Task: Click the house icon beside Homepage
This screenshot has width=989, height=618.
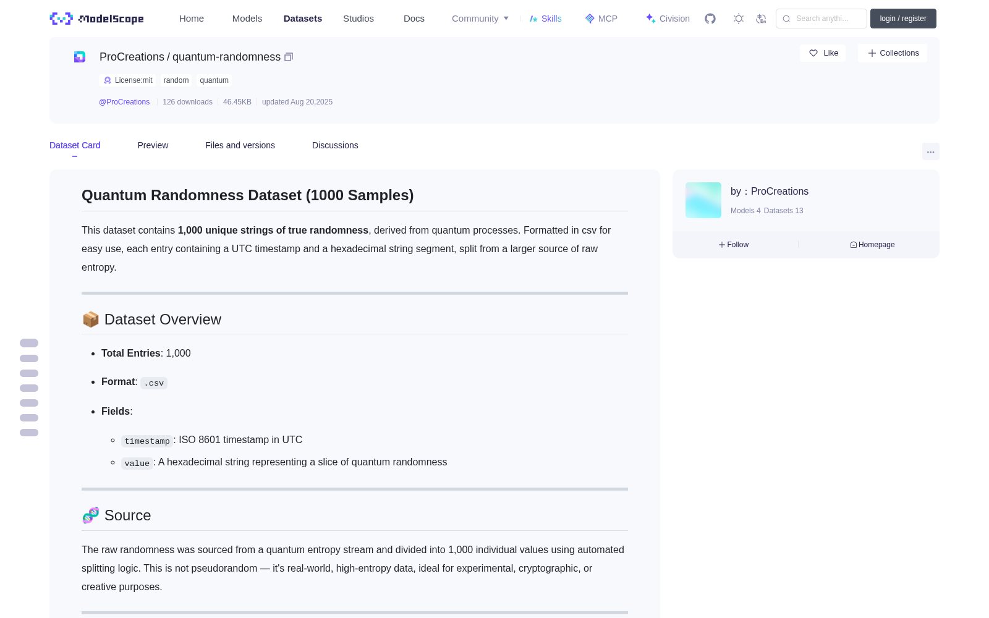Action: [854, 245]
